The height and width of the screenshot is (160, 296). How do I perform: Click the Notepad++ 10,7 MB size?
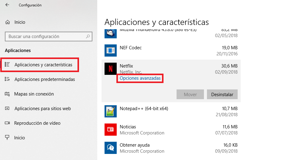click(230, 109)
